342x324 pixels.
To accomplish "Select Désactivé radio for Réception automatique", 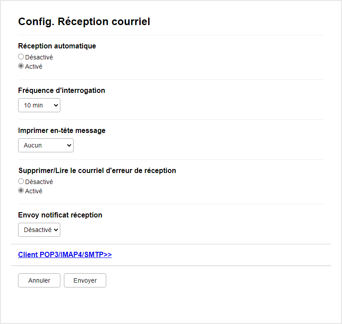I will click(21, 57).
